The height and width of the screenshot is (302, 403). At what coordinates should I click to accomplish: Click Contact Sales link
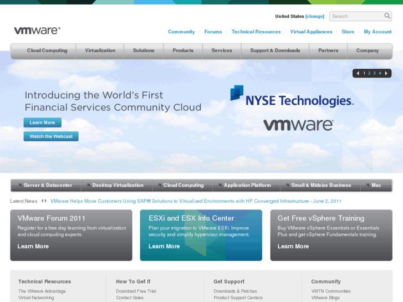(130, 298)
